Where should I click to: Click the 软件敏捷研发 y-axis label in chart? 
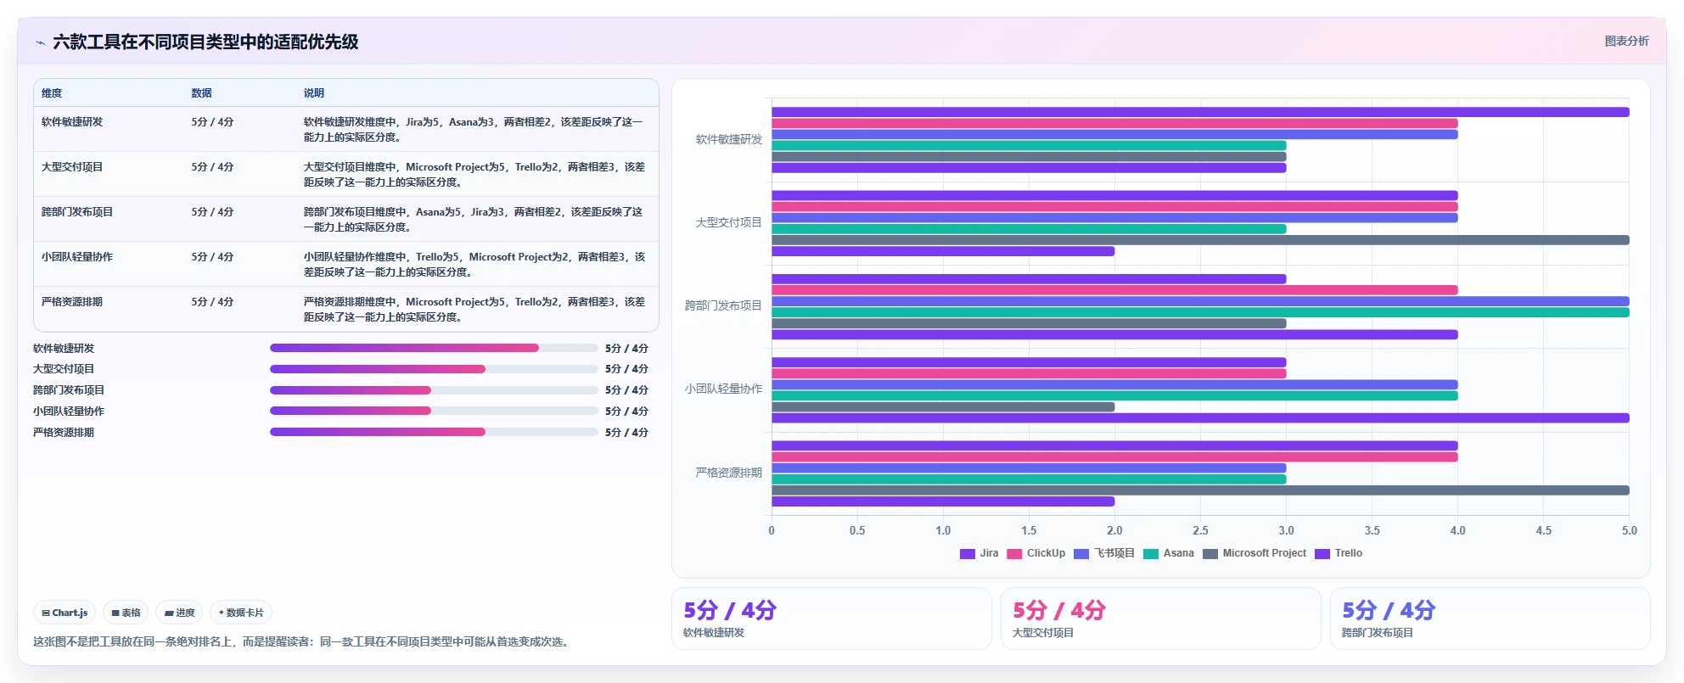(729, 139)
